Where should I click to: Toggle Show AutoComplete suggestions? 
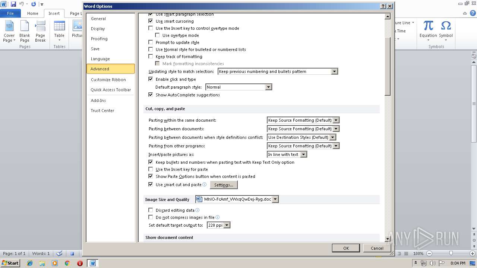[151, 95]
